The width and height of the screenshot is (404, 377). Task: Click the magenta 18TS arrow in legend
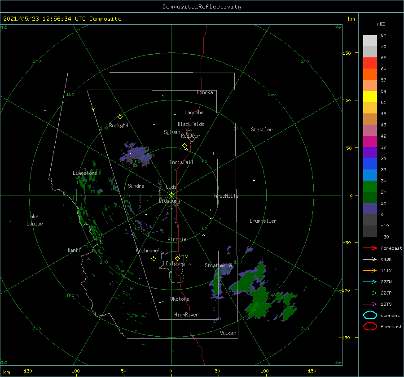(370, 304)
